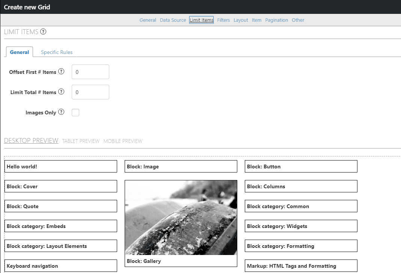Go to the Layout tab
The width and height of the screenshot is (401, 273).
241,20
